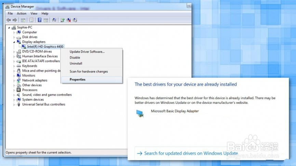Open the View menu
This screenshot has height=166, width=296.
click(34, 14)
